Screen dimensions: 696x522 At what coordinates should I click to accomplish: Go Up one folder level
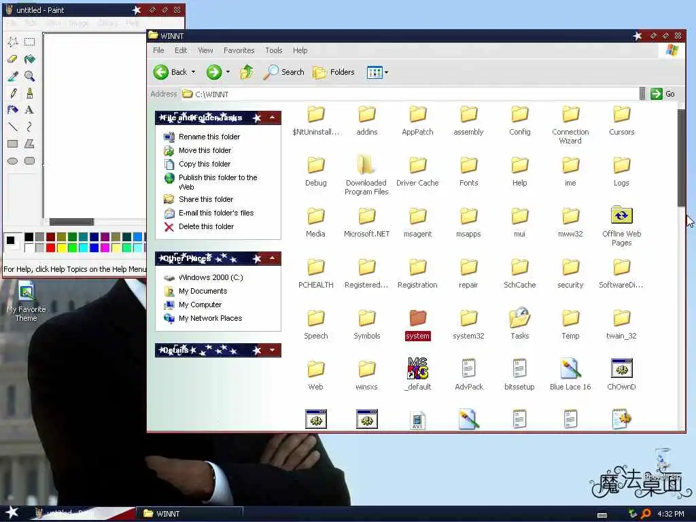247,72
